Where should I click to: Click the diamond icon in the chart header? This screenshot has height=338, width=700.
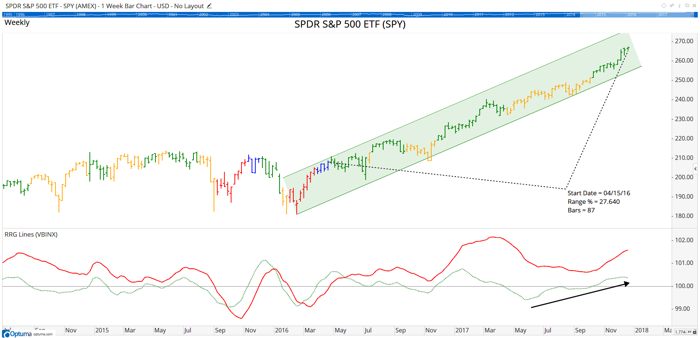pos(664,6)
